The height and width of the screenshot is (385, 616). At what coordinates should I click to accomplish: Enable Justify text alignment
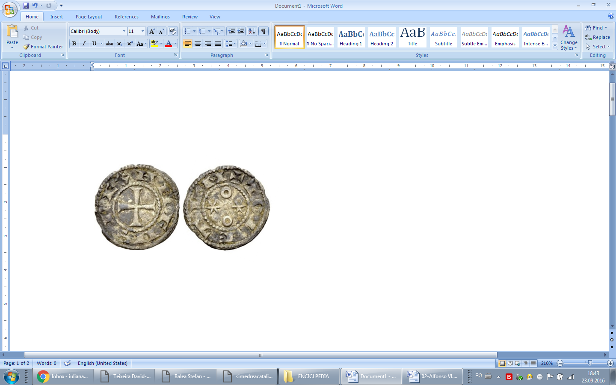(x=218, y=44)
